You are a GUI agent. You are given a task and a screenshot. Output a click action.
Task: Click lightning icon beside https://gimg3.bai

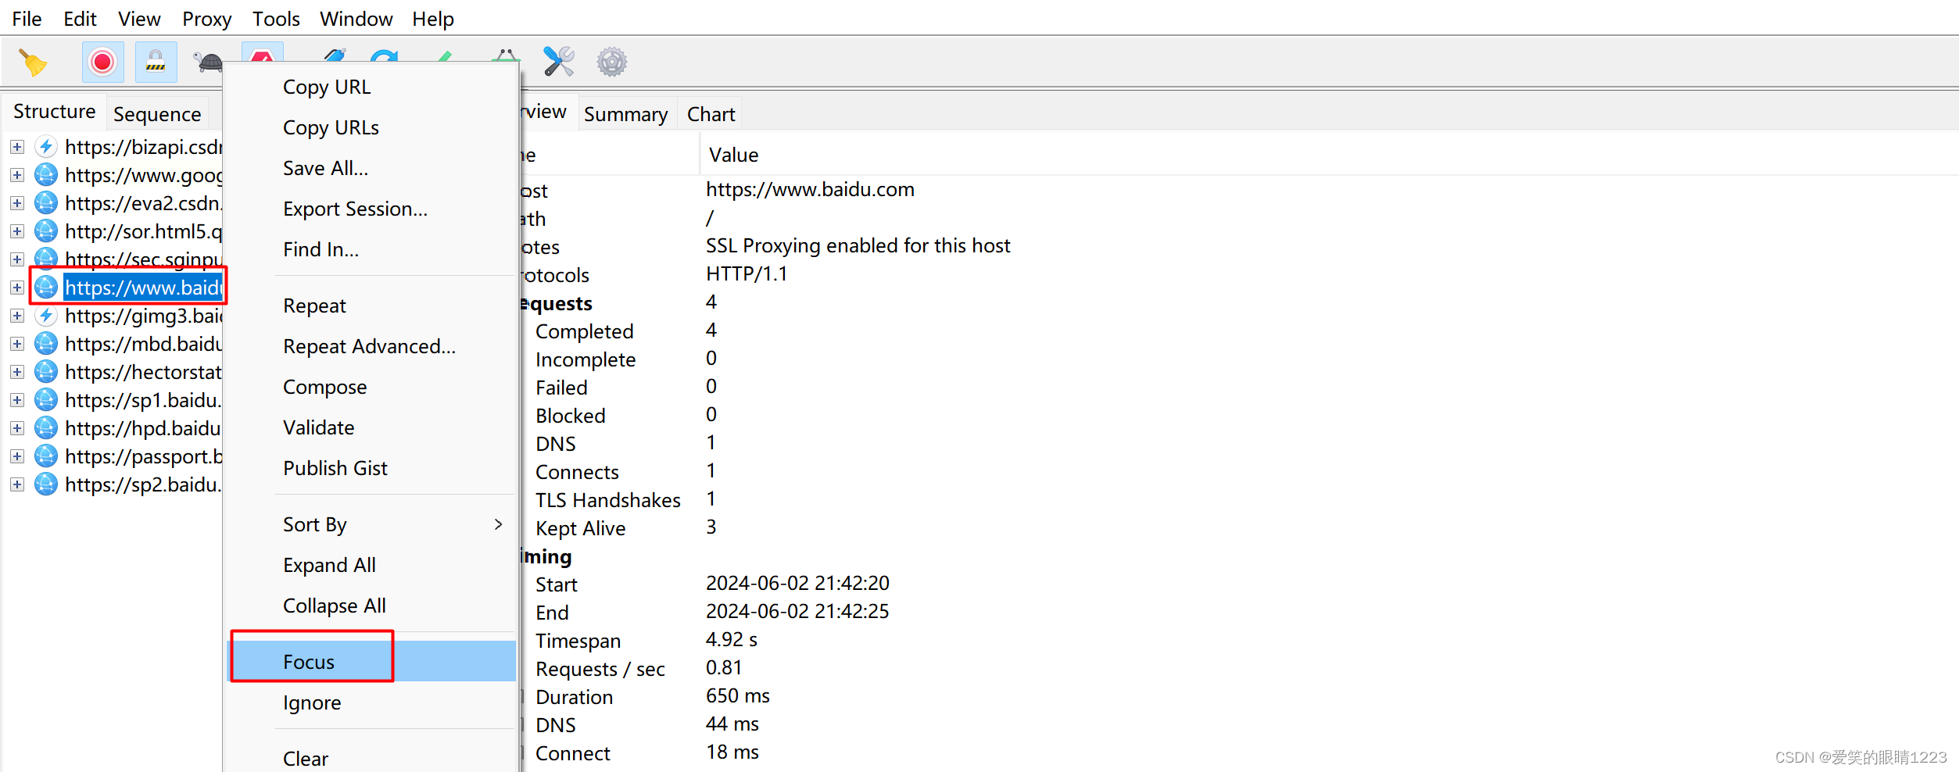pos(47,315)
